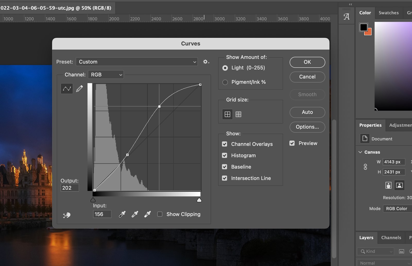Switch to the Swatches tab
Viewport: 412px width, 266px height.
click(388, 13)
